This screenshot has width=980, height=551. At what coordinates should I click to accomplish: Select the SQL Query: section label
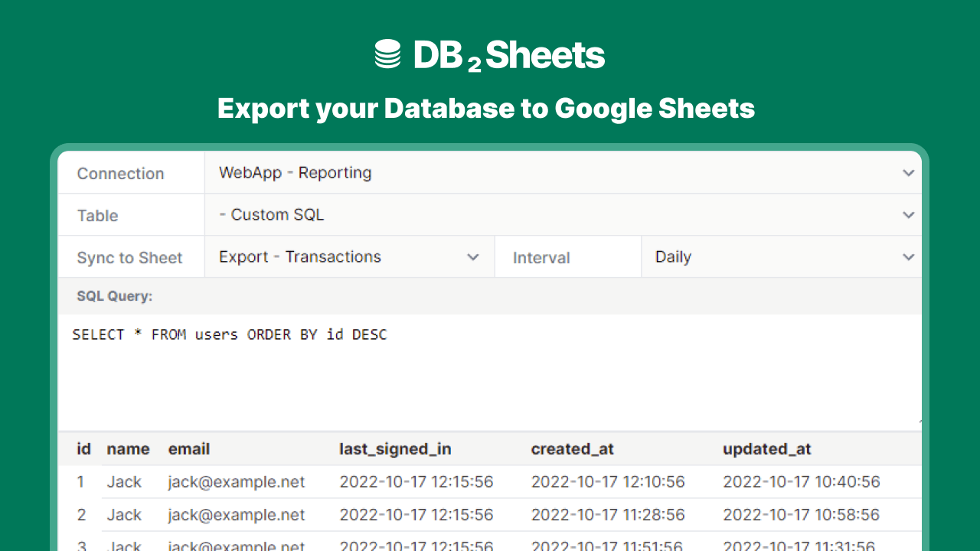pyautogui.click(x=115, y=296)
